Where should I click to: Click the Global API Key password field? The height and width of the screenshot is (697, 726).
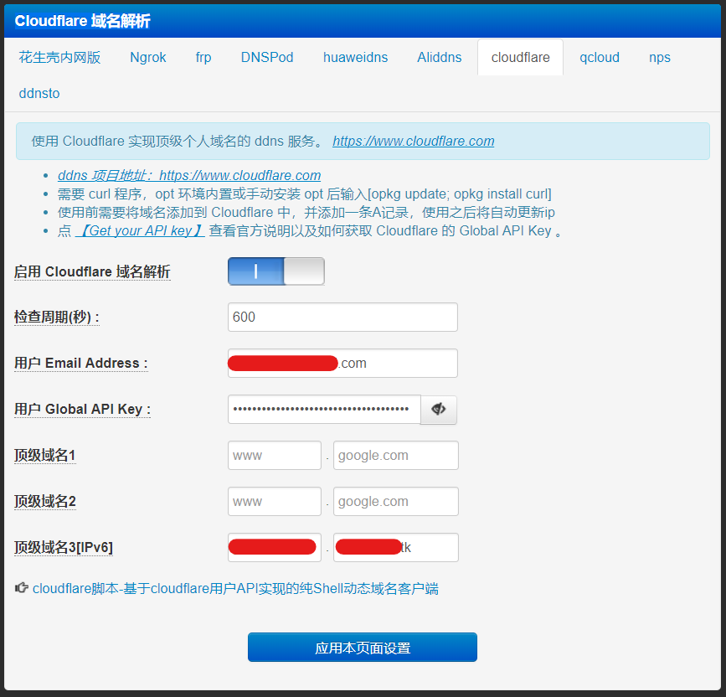324,410
